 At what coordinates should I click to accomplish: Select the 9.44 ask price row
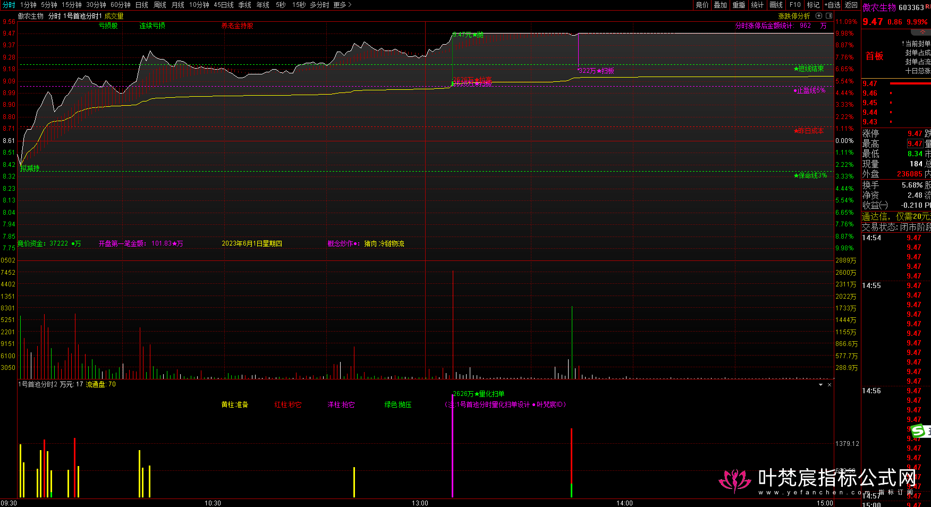pyautogui.click(x=896, y=112)
